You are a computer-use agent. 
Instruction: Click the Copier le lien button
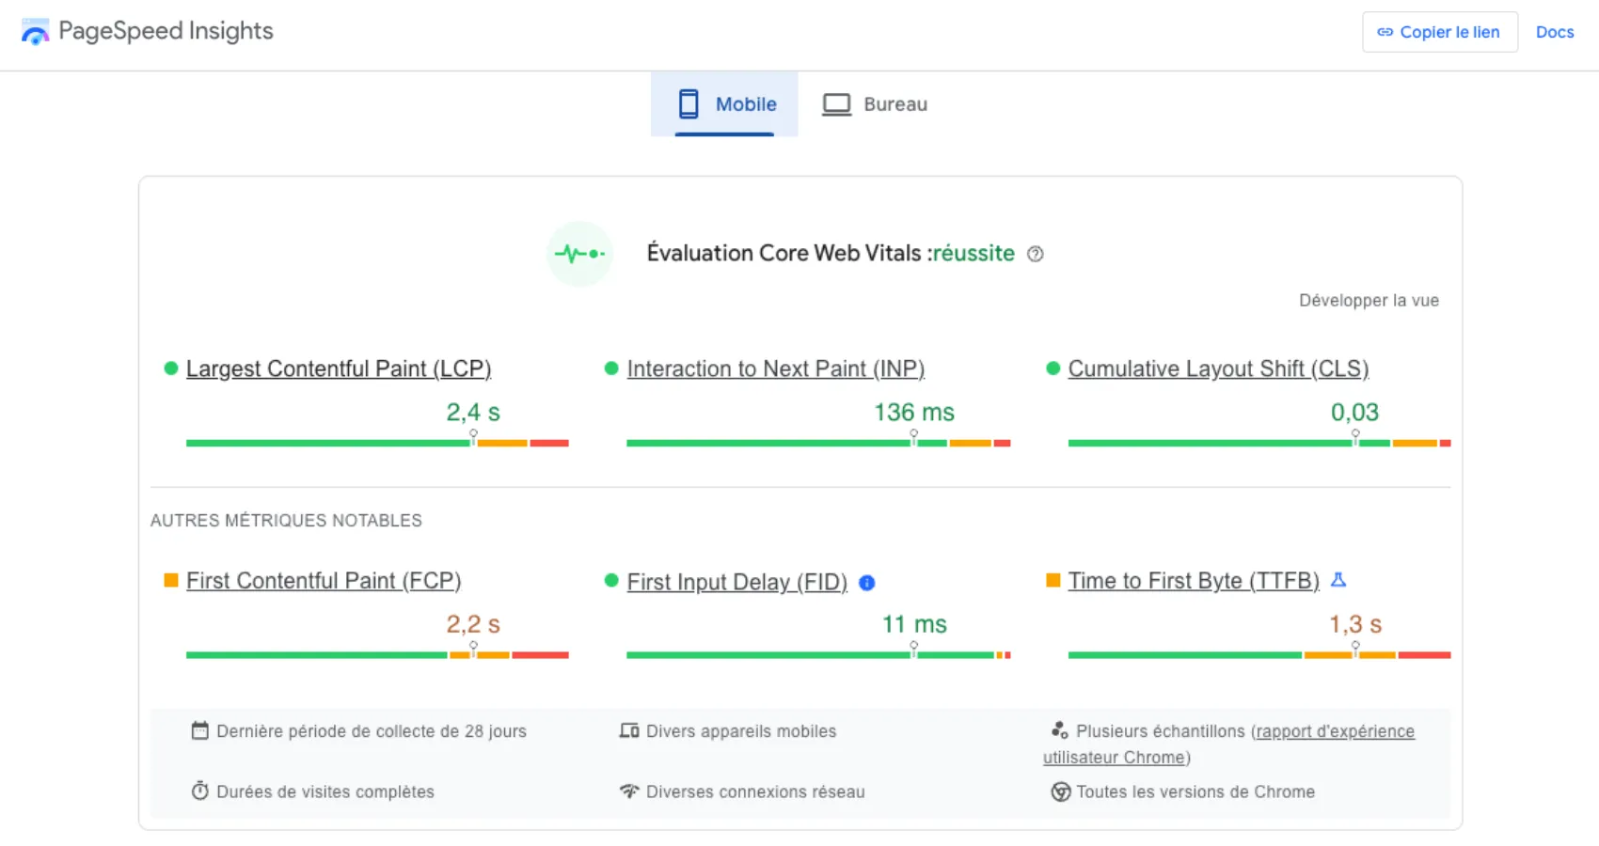click(x=1439, y=31)
